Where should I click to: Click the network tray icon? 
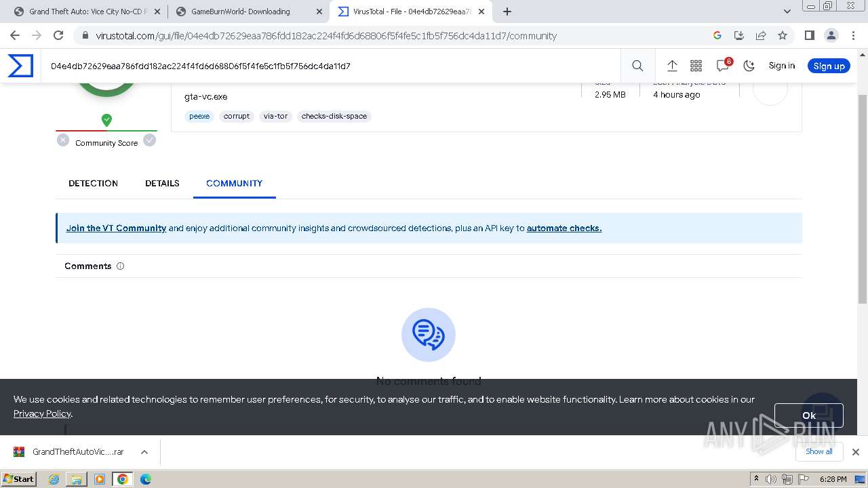click(787, 479)
